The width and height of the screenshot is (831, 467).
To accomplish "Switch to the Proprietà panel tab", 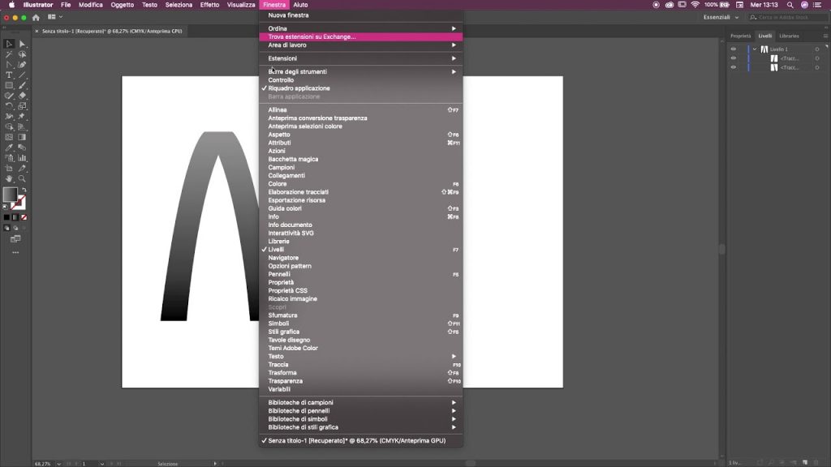I will tap(740, 36).
